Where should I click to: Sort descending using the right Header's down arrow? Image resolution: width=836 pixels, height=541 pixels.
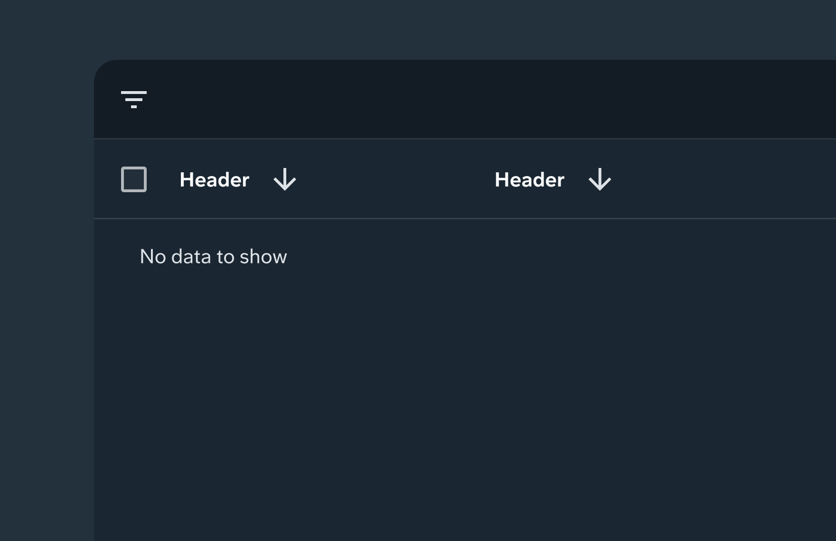coord(600,179)
